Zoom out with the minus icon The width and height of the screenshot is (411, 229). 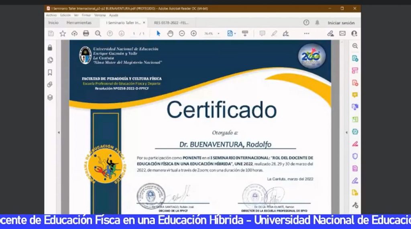(x=182, y=34)
